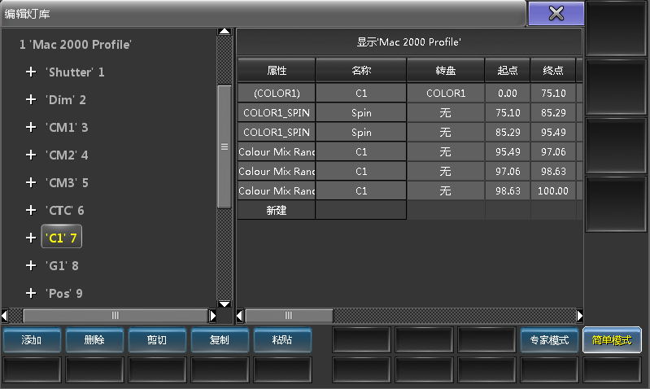Screen dimensions: 650x389
Task: Expand the 'CM1' 3 tree node
Action: coord(31,127)
